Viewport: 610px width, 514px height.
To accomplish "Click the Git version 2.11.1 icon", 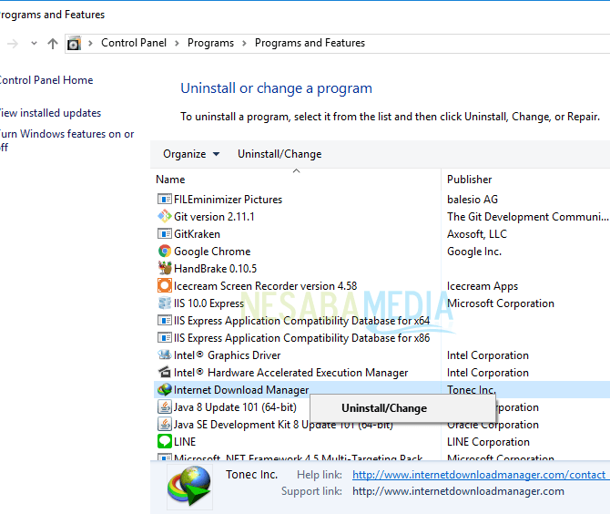I will pyautogui.click(x=165, y=217).
